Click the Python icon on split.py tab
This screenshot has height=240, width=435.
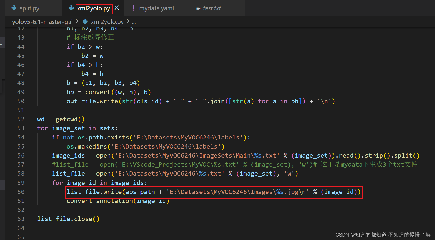point(14,8)
